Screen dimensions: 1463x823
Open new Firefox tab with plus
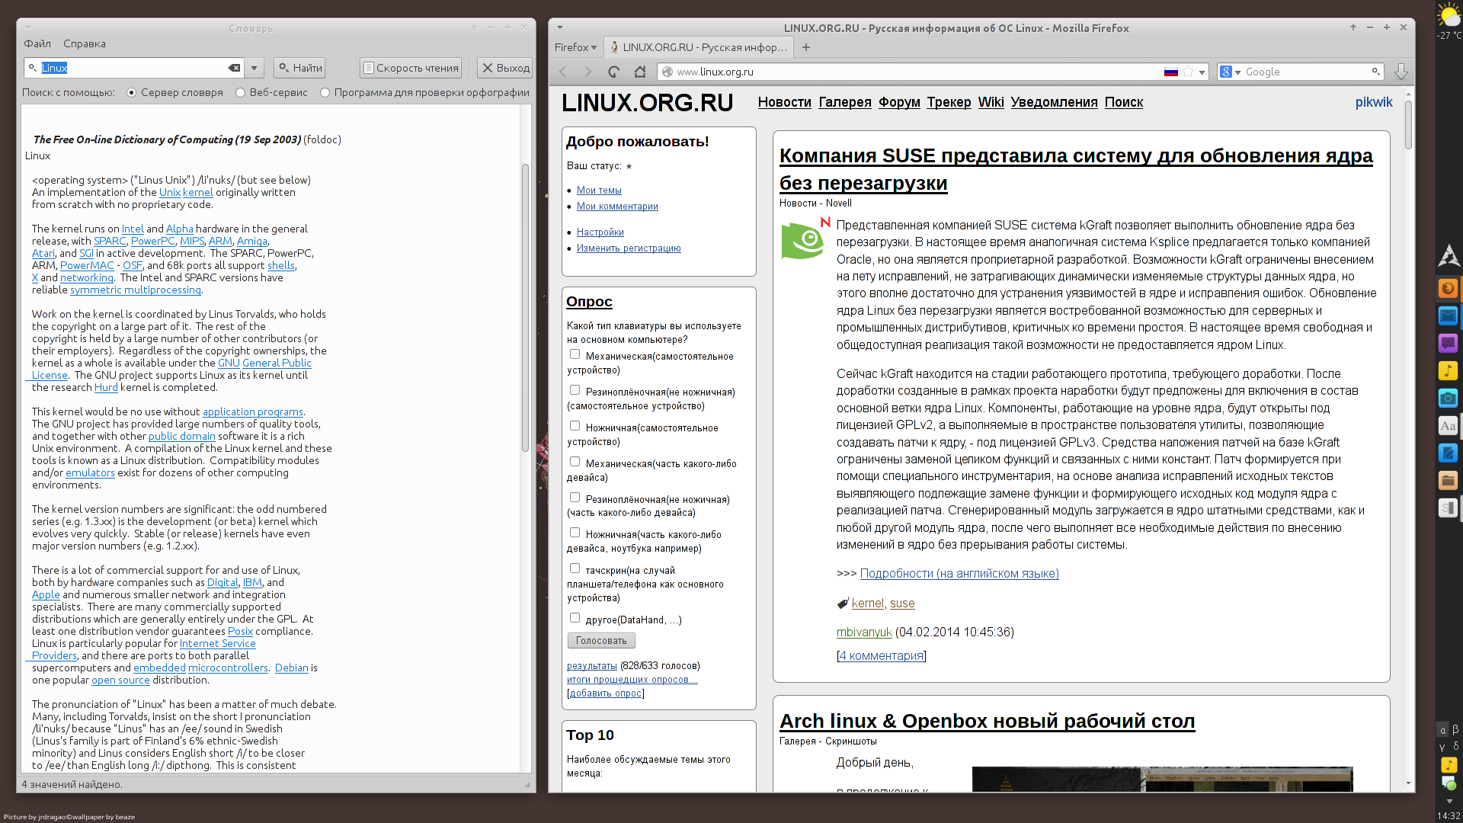[x=806, y=47]
